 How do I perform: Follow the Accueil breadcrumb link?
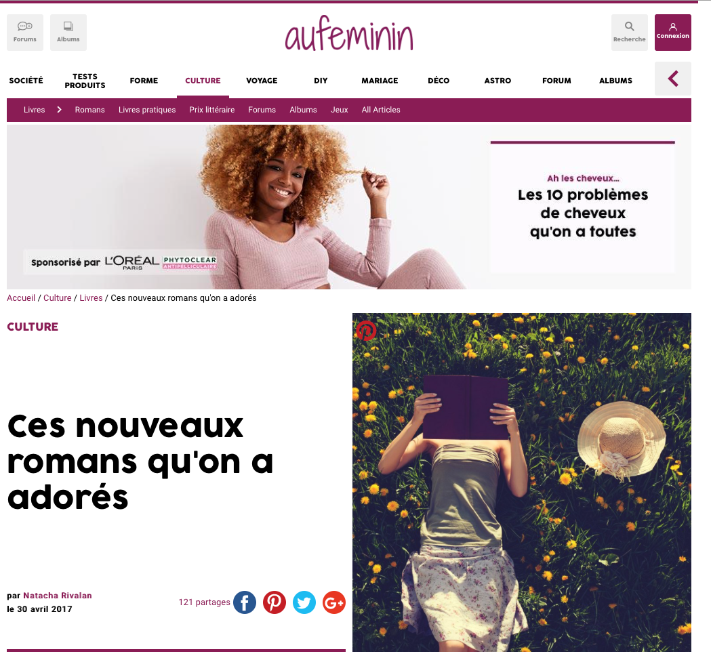[x=21, y=298]
